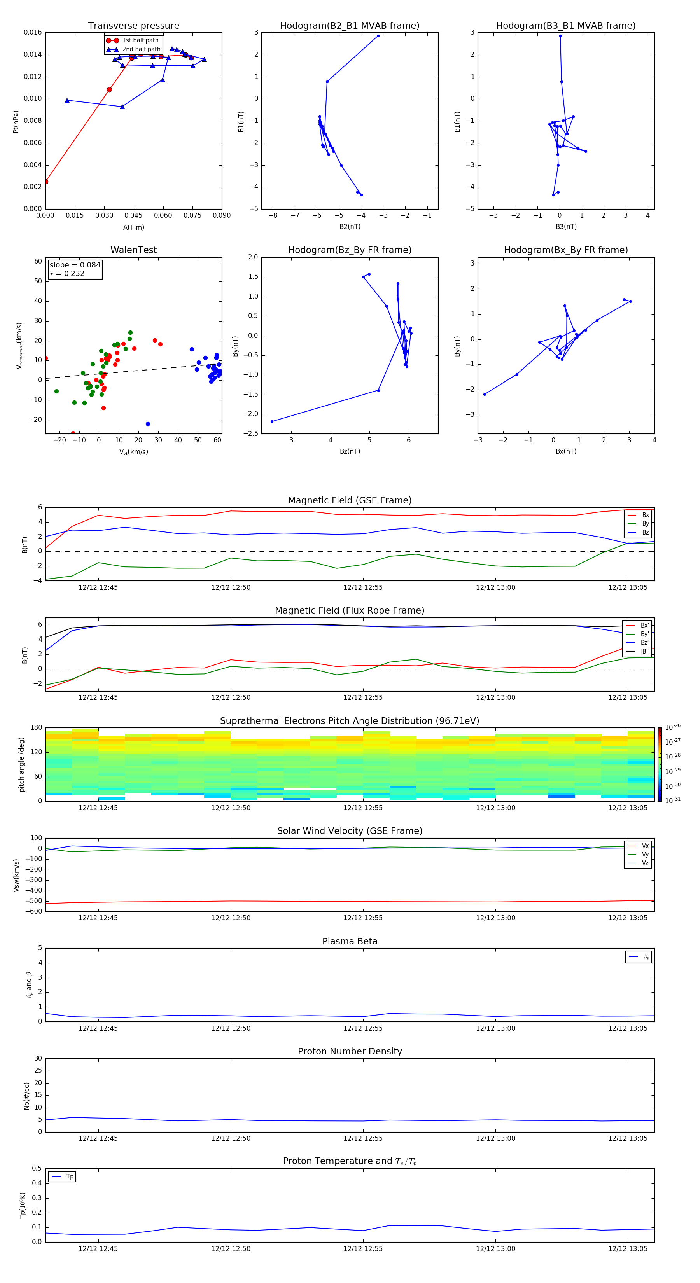Image resolution: width=700 pixels, height=1283 pixels.
Task: Click the 'Vsw(km/s)' y-axis label
Action: click(x=16, y=875)
